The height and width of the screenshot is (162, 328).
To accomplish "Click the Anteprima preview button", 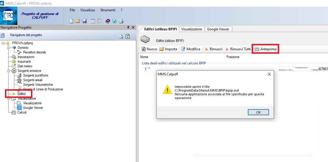I will [266, 49].
